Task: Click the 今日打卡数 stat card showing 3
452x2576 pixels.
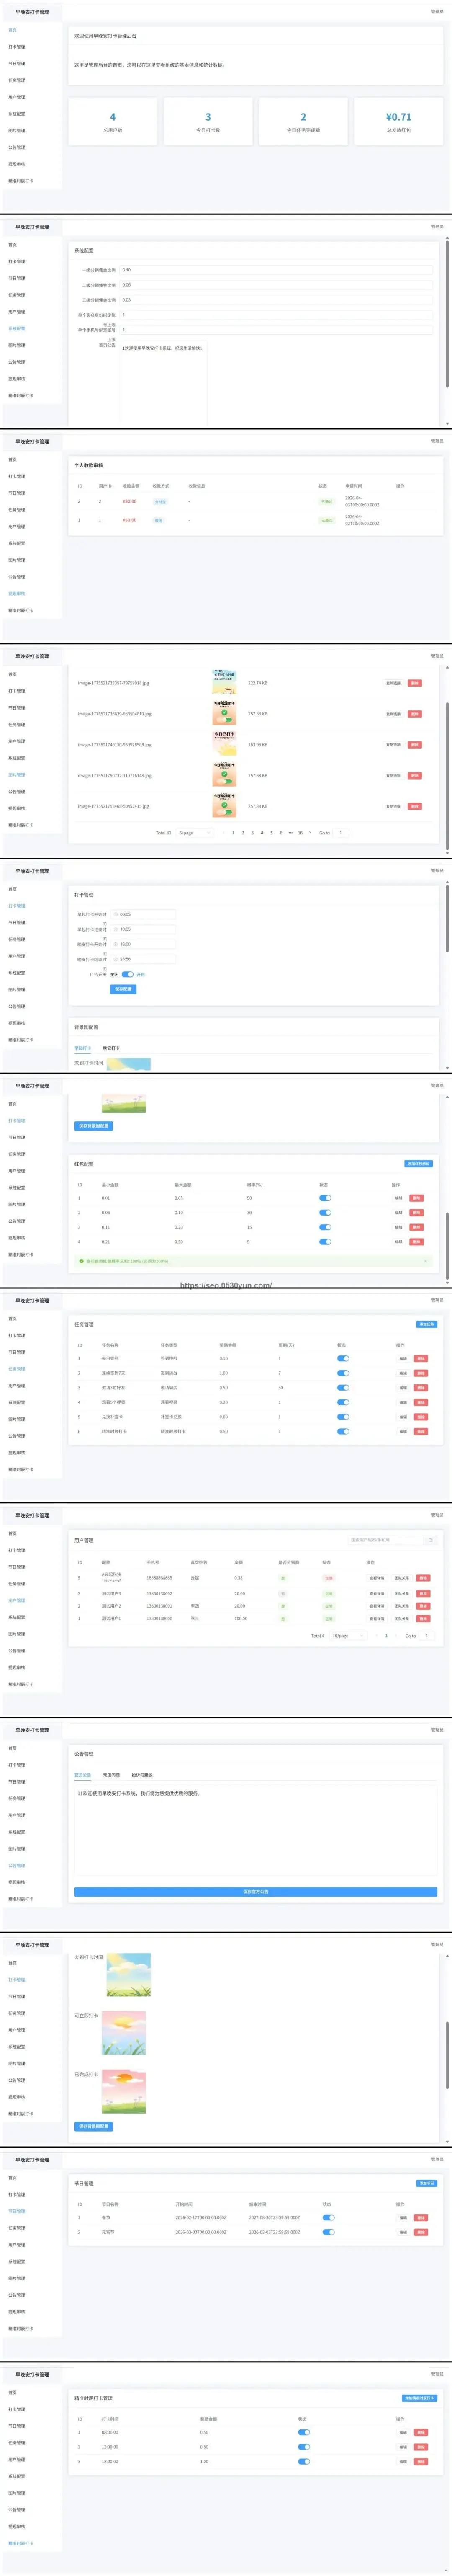Action: pos(208,122)
